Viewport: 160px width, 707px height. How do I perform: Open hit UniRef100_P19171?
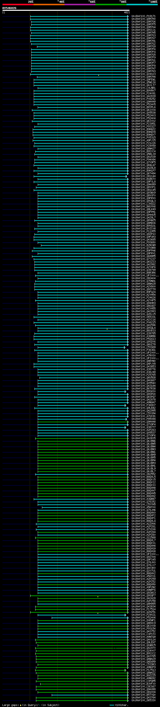pos(143,16)
